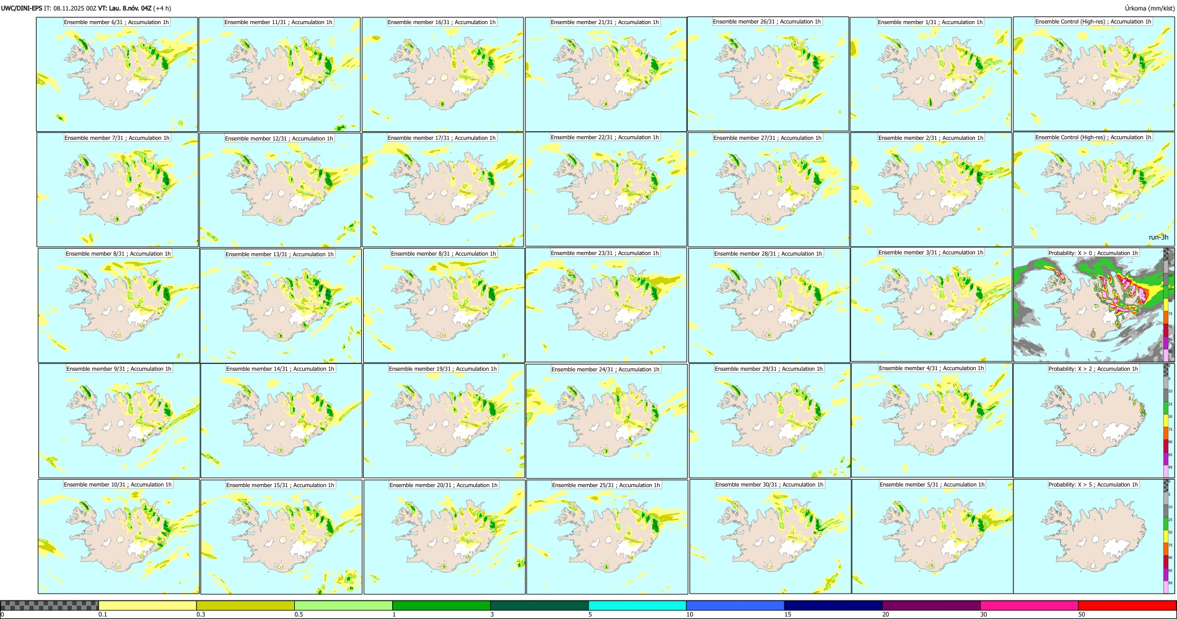
Task: Open the Ensemble member 21/31 map panel
Action: tap(606, 74)
